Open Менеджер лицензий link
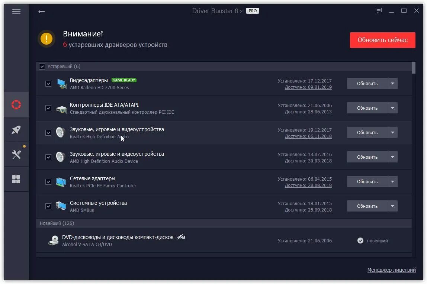This screenshot has height=284, width=427. pos(391,270)
